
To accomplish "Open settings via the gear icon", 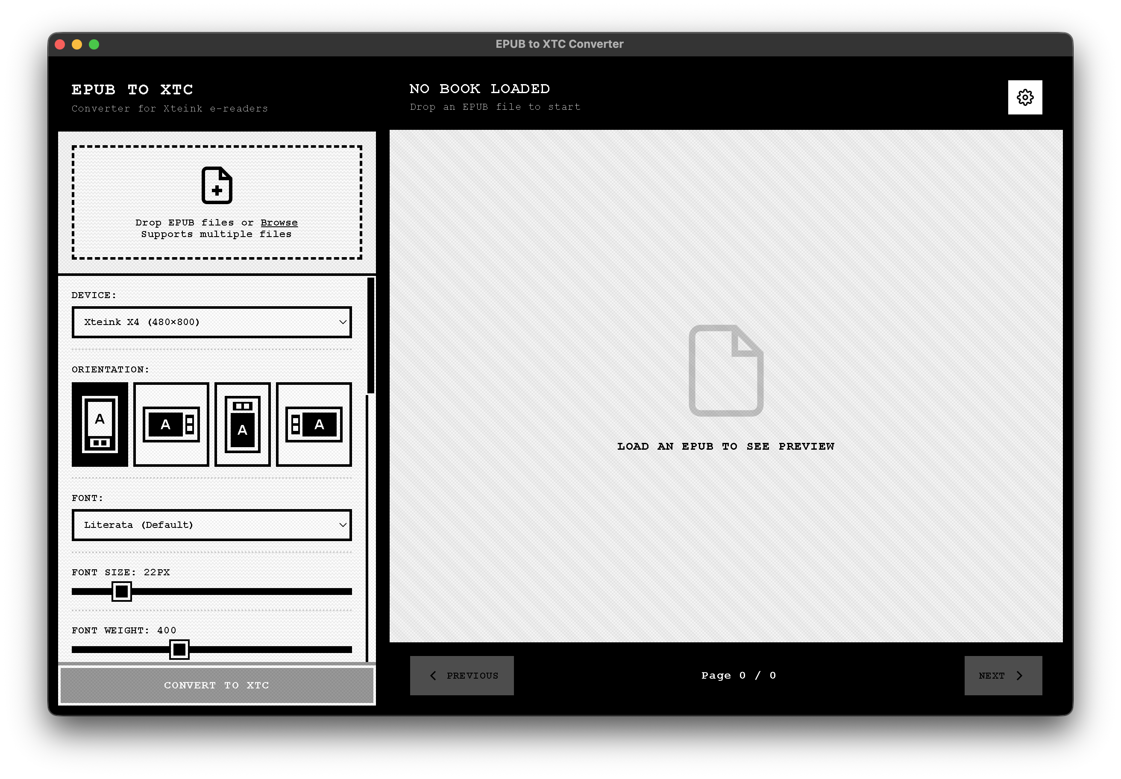I will (x=1025, y=97).
